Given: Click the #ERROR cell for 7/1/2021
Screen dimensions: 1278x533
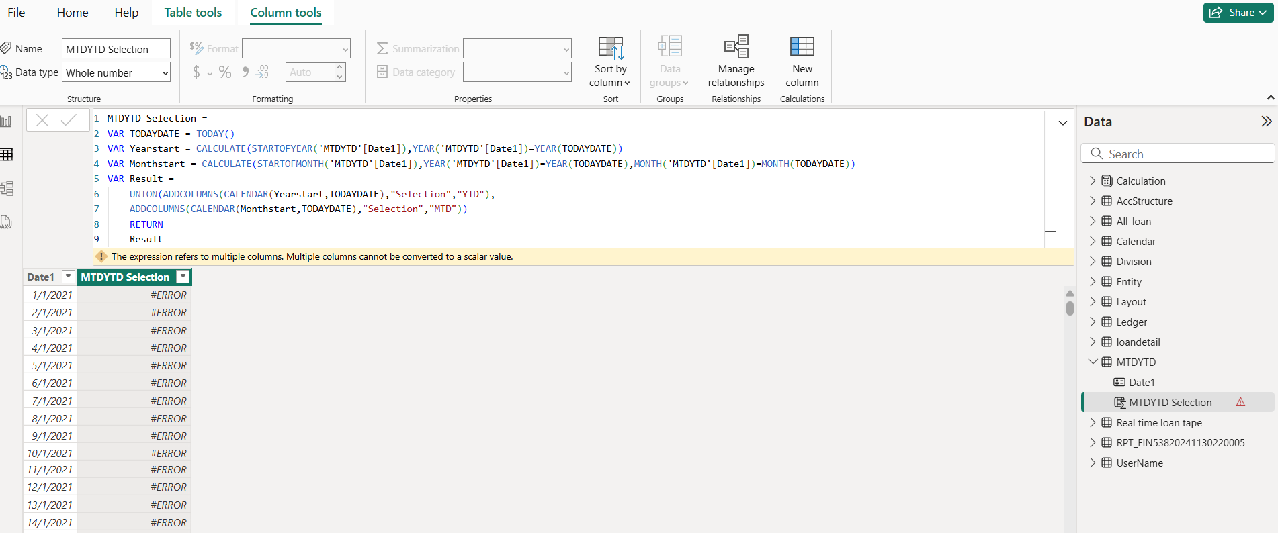Looking at the screenshot, I should (134, 401).
